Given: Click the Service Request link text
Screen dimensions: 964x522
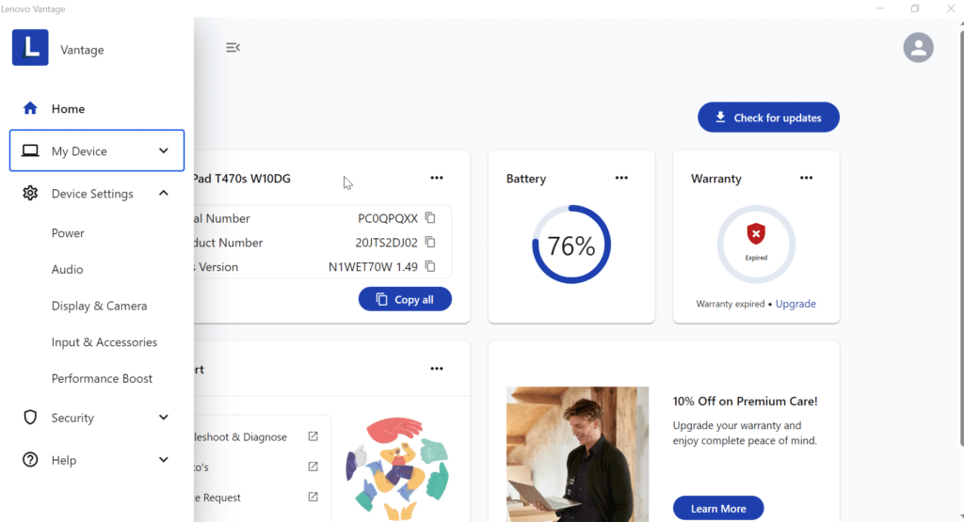Looking at the screenshot, I should pyautogui.click(x=217, y=498).
